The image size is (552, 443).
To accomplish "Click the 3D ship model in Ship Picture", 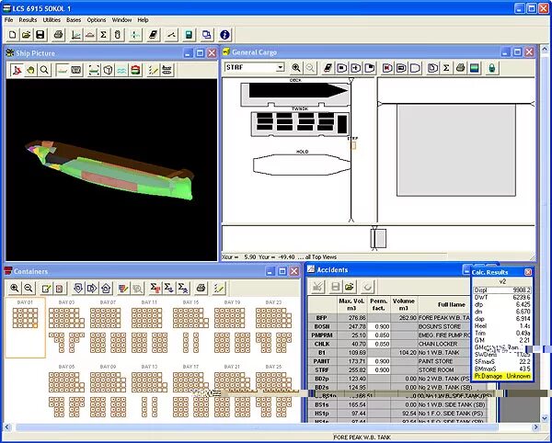I will [x=109, y=170].
